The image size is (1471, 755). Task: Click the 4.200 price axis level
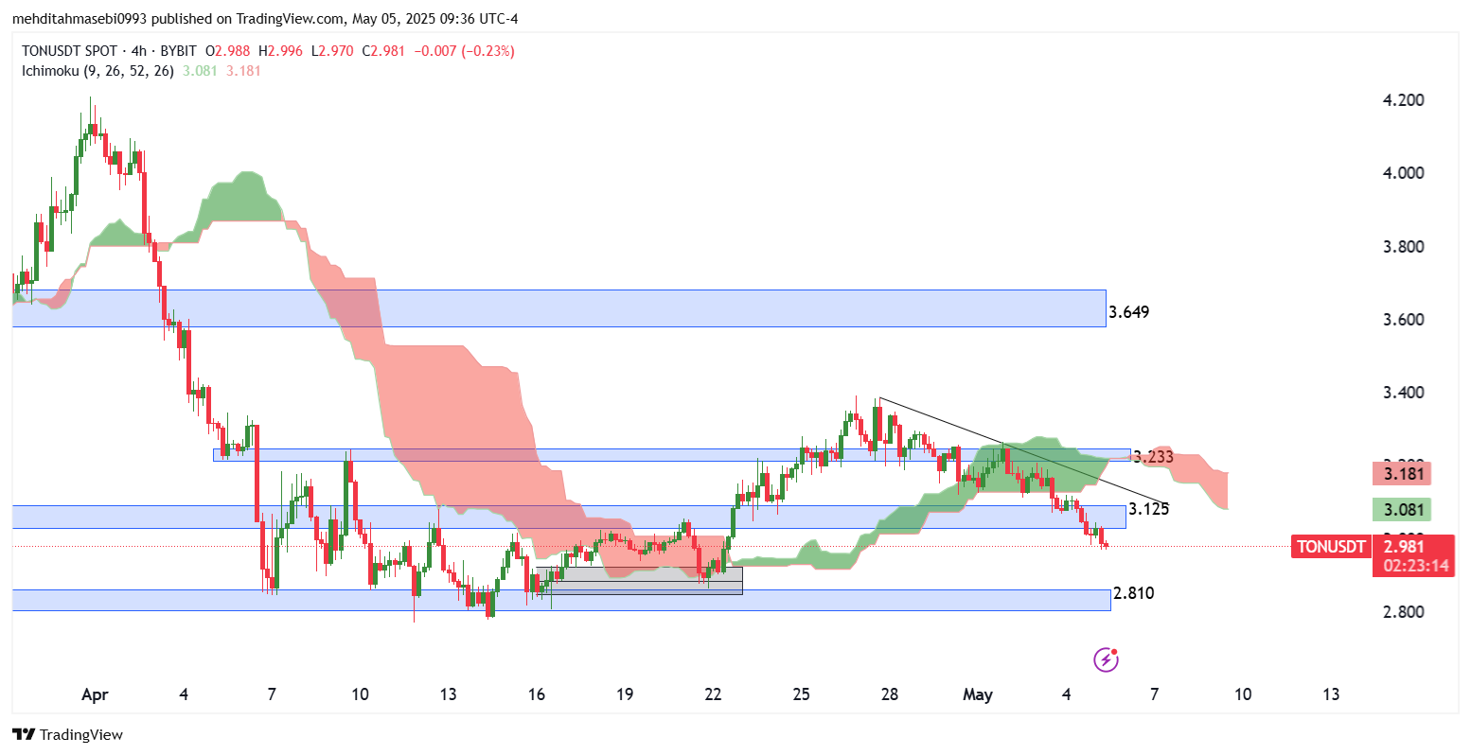point(1403,100)
